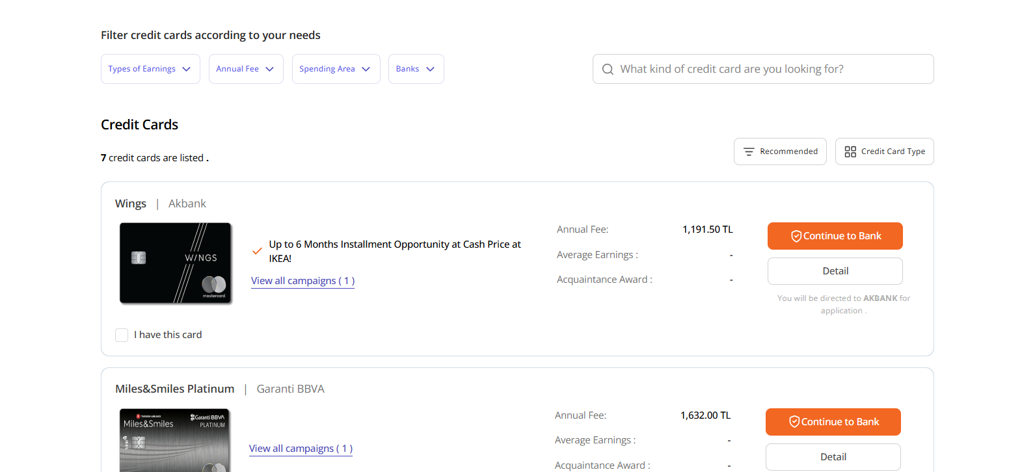Viewport: 1035px width, 472px height.
Task: View all campaigns for Miles&Smiles Platinum
Action: 301,449
